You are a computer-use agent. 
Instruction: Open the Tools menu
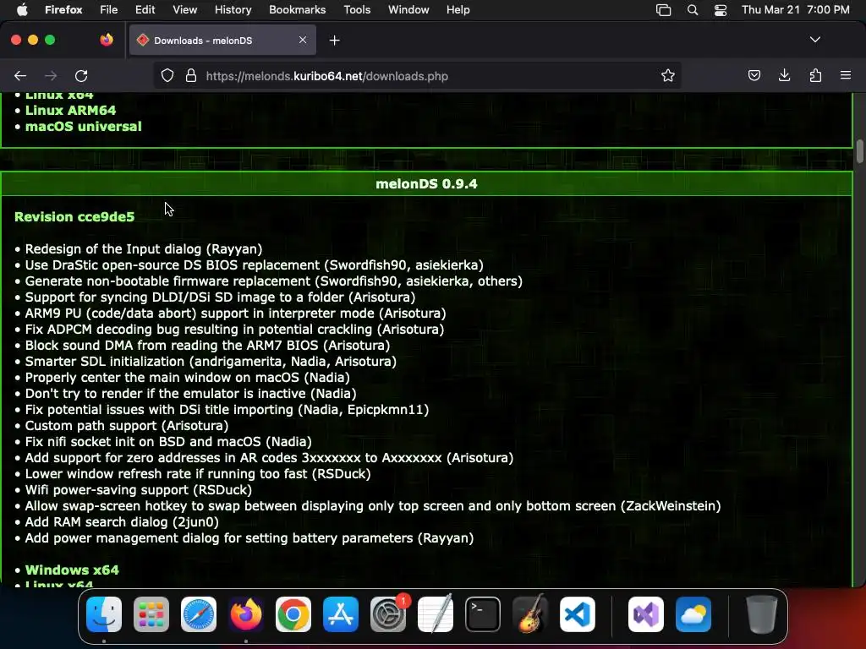[357, 9]
